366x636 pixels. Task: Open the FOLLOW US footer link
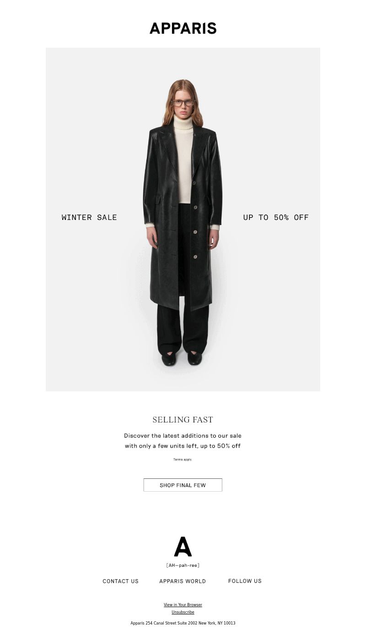(245, 581)
